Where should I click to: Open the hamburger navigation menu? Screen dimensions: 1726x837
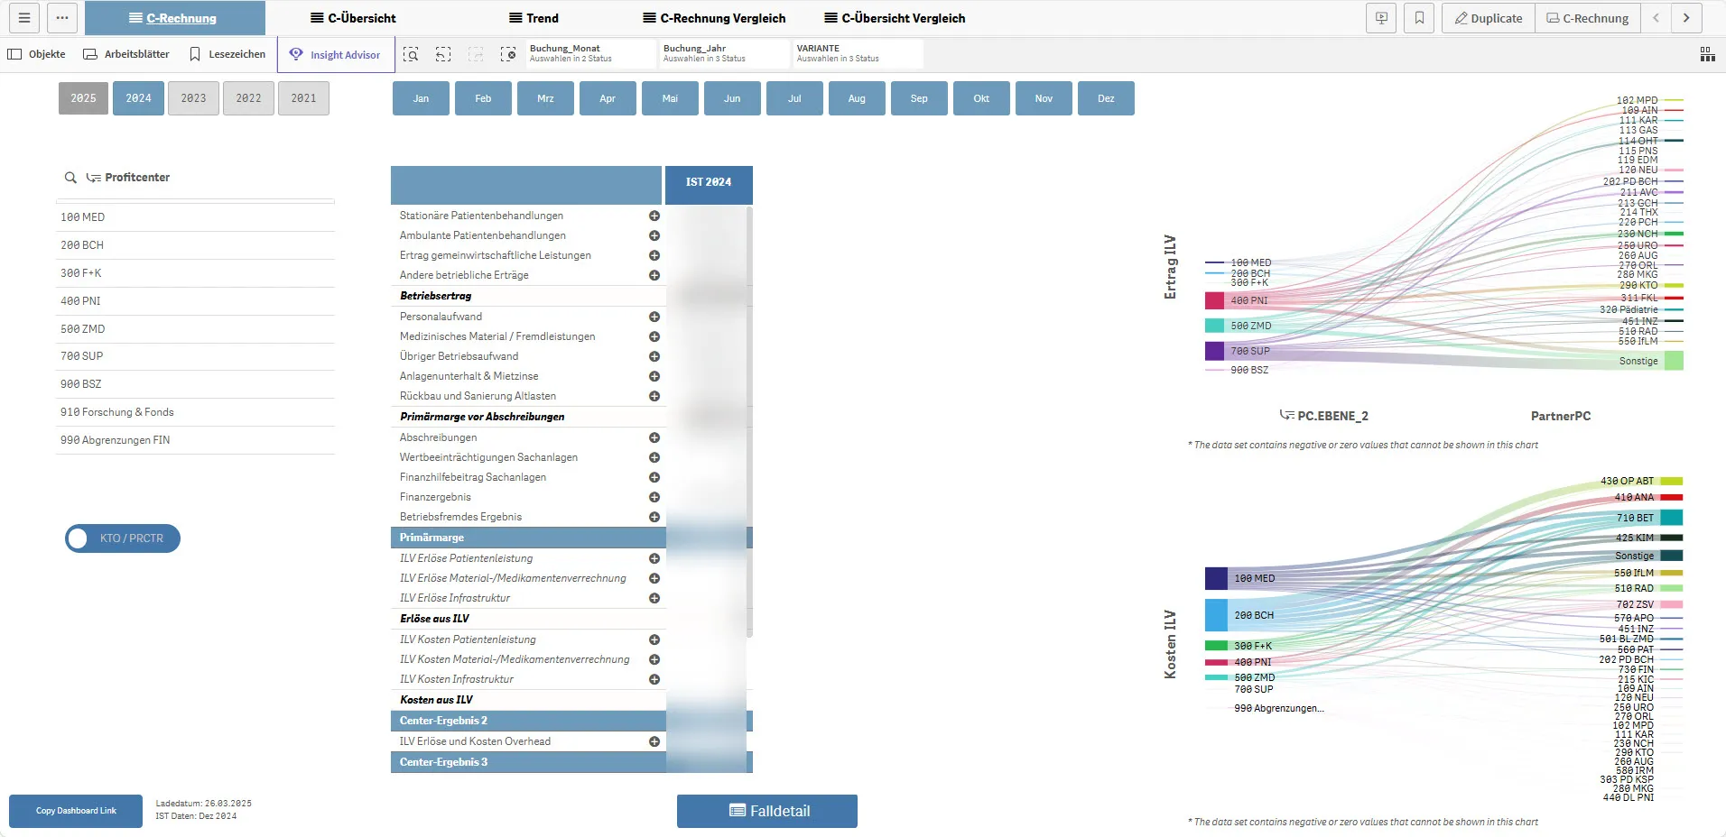point(24,18)
